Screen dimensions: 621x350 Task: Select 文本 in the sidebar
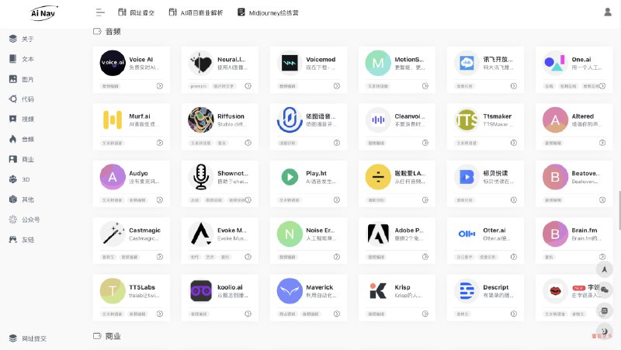click(28, 59)
